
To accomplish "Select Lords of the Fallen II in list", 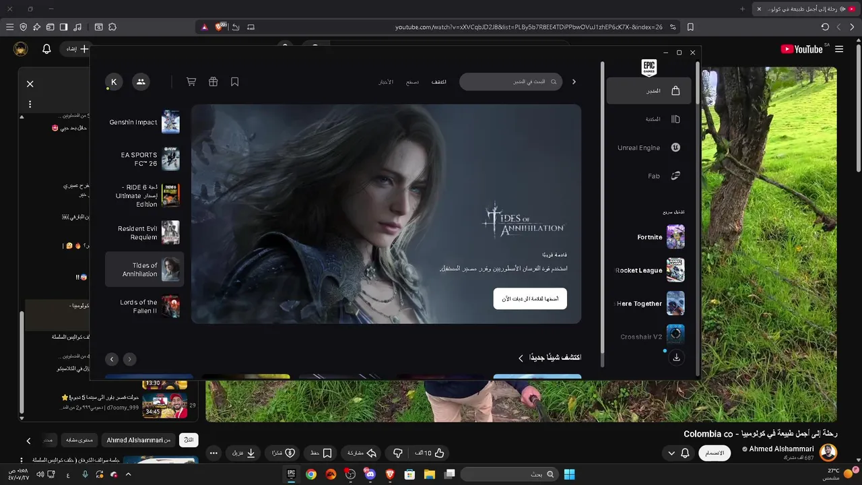I will pyautogui.click(x=144, y=306).
